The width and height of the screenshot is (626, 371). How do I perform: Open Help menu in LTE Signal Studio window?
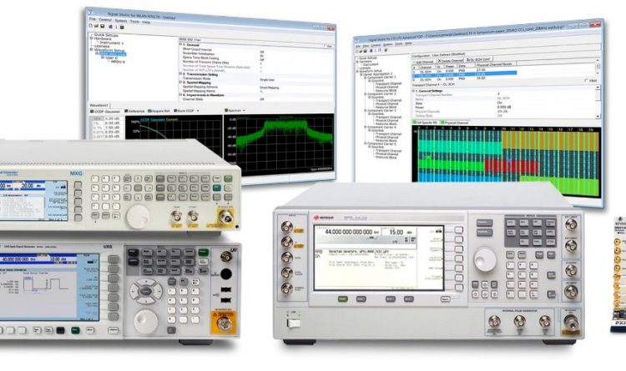[408, 43]
